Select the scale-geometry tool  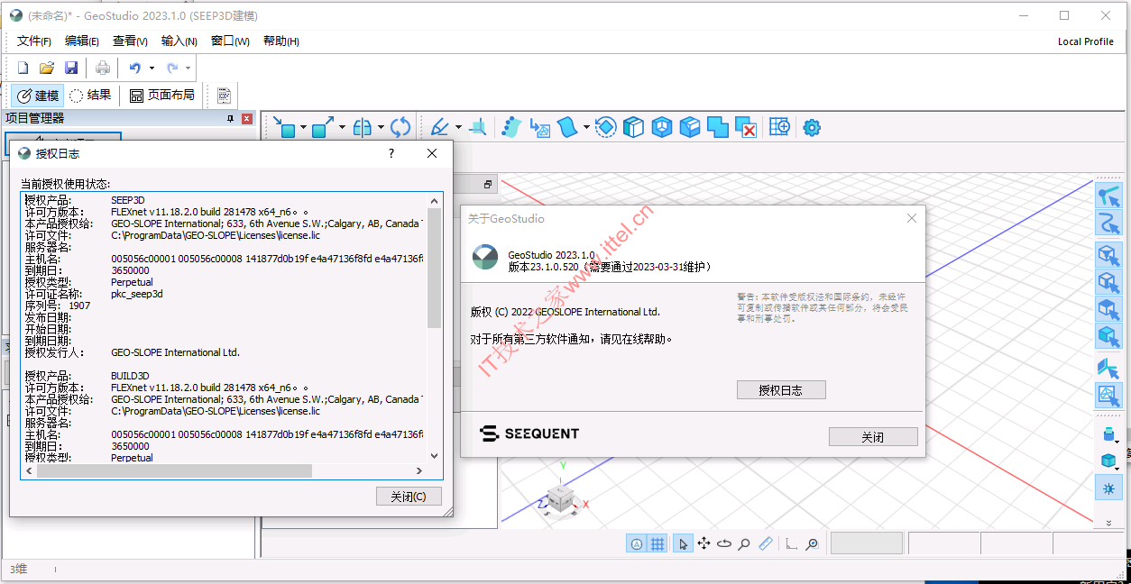point(323,127)
